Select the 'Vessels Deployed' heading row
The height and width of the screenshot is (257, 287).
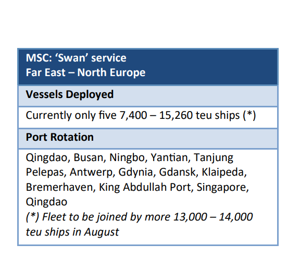tap(148, 96)
